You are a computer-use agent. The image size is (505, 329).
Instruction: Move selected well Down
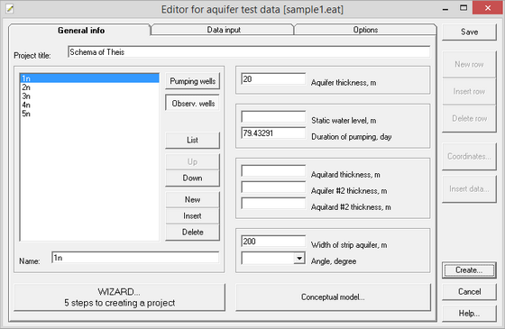pos(193,178)
